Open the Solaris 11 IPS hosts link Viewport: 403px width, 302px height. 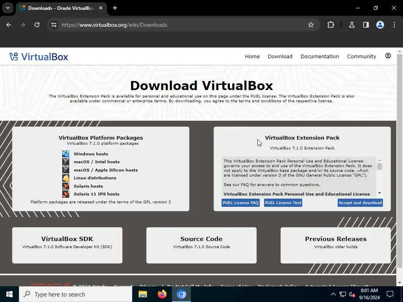coord(96,194)
